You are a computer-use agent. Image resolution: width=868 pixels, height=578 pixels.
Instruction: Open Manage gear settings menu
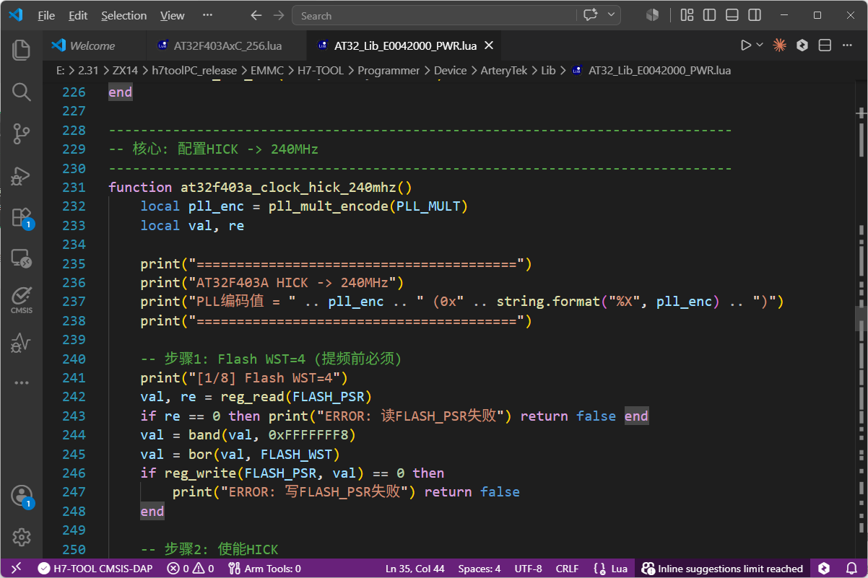click(x=22, y=537)
